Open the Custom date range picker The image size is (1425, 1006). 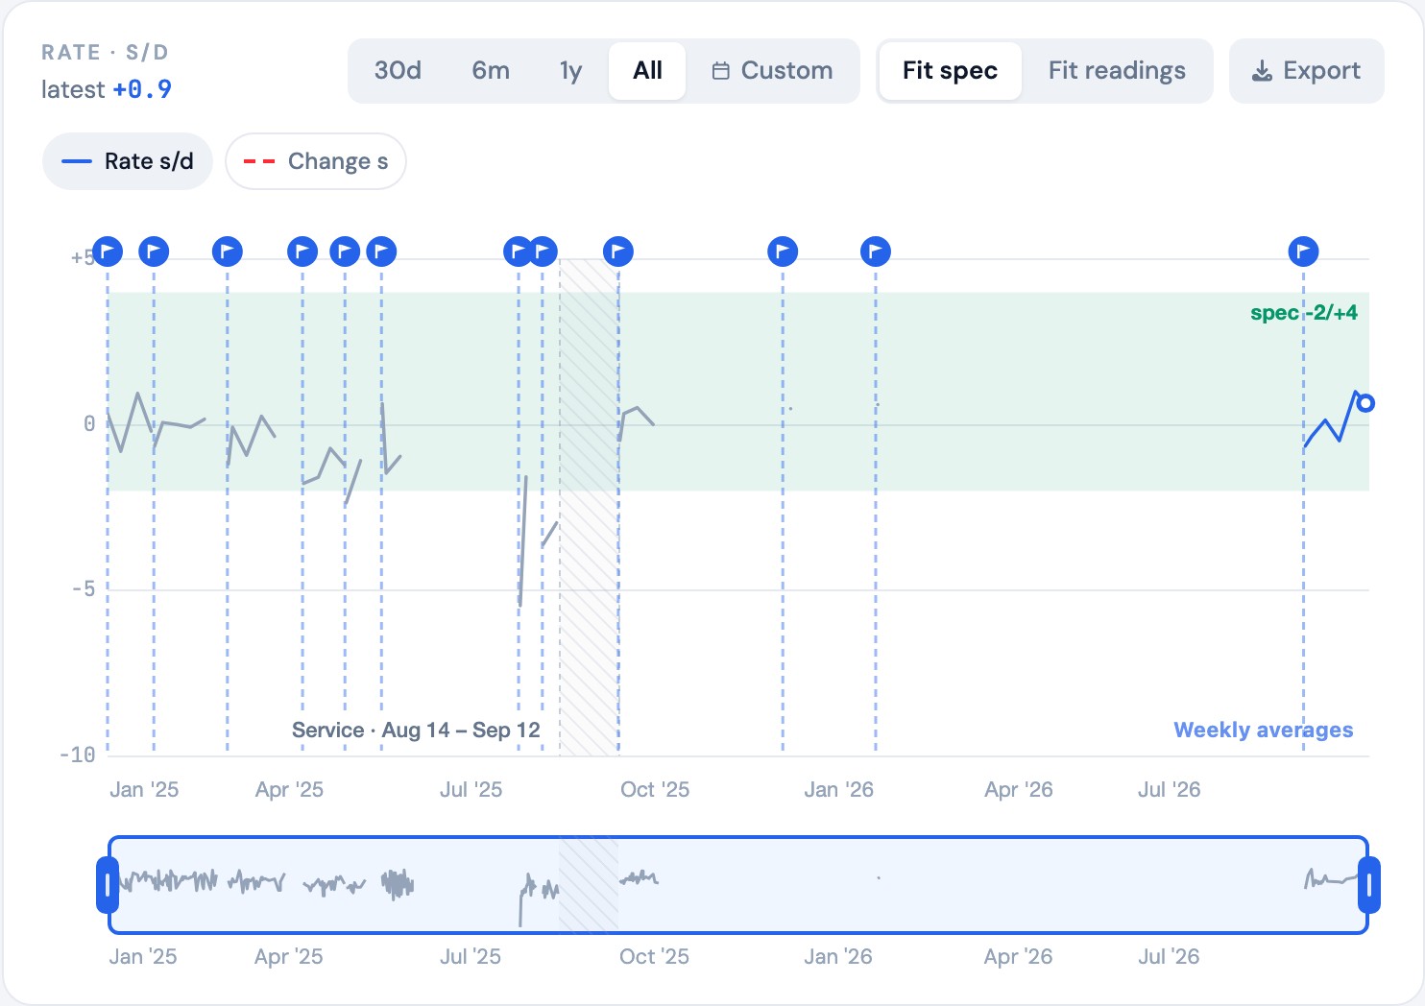pyautogui.click(x=772, y=70)
